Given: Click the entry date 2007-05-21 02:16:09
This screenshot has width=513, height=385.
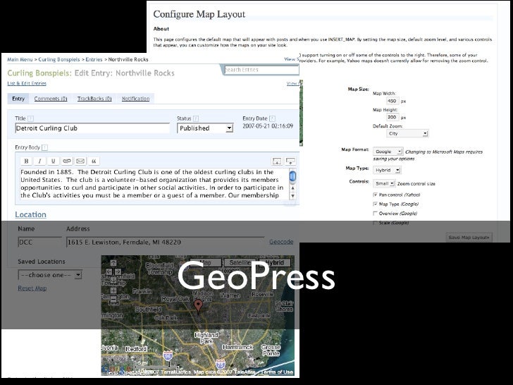Looking at the screenshot, I should point(268,126).
